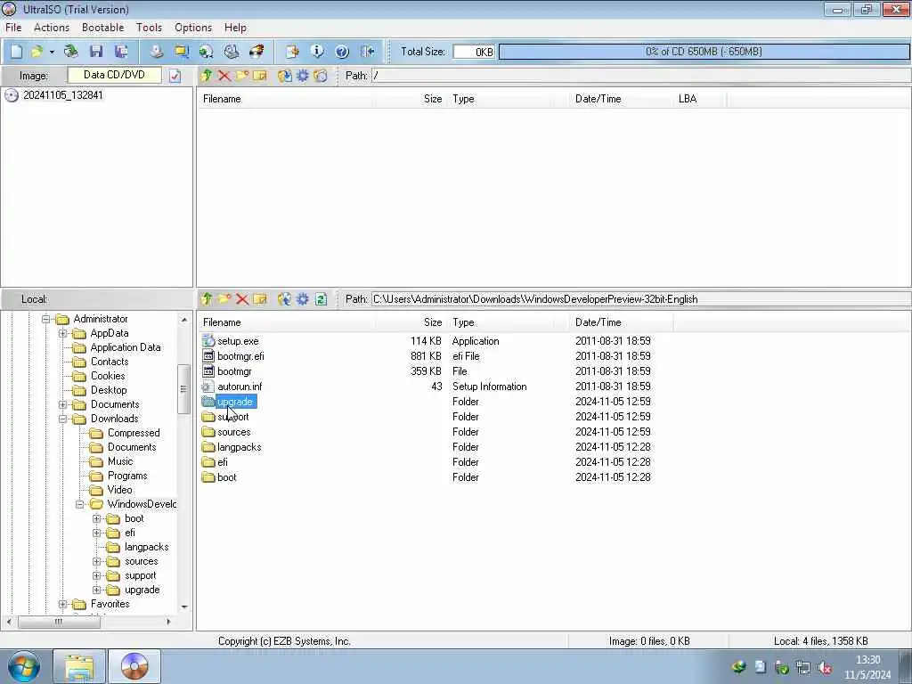Click the Total Size value field
The height and width of the screenshot is (684, 912).
pos(474,52)
